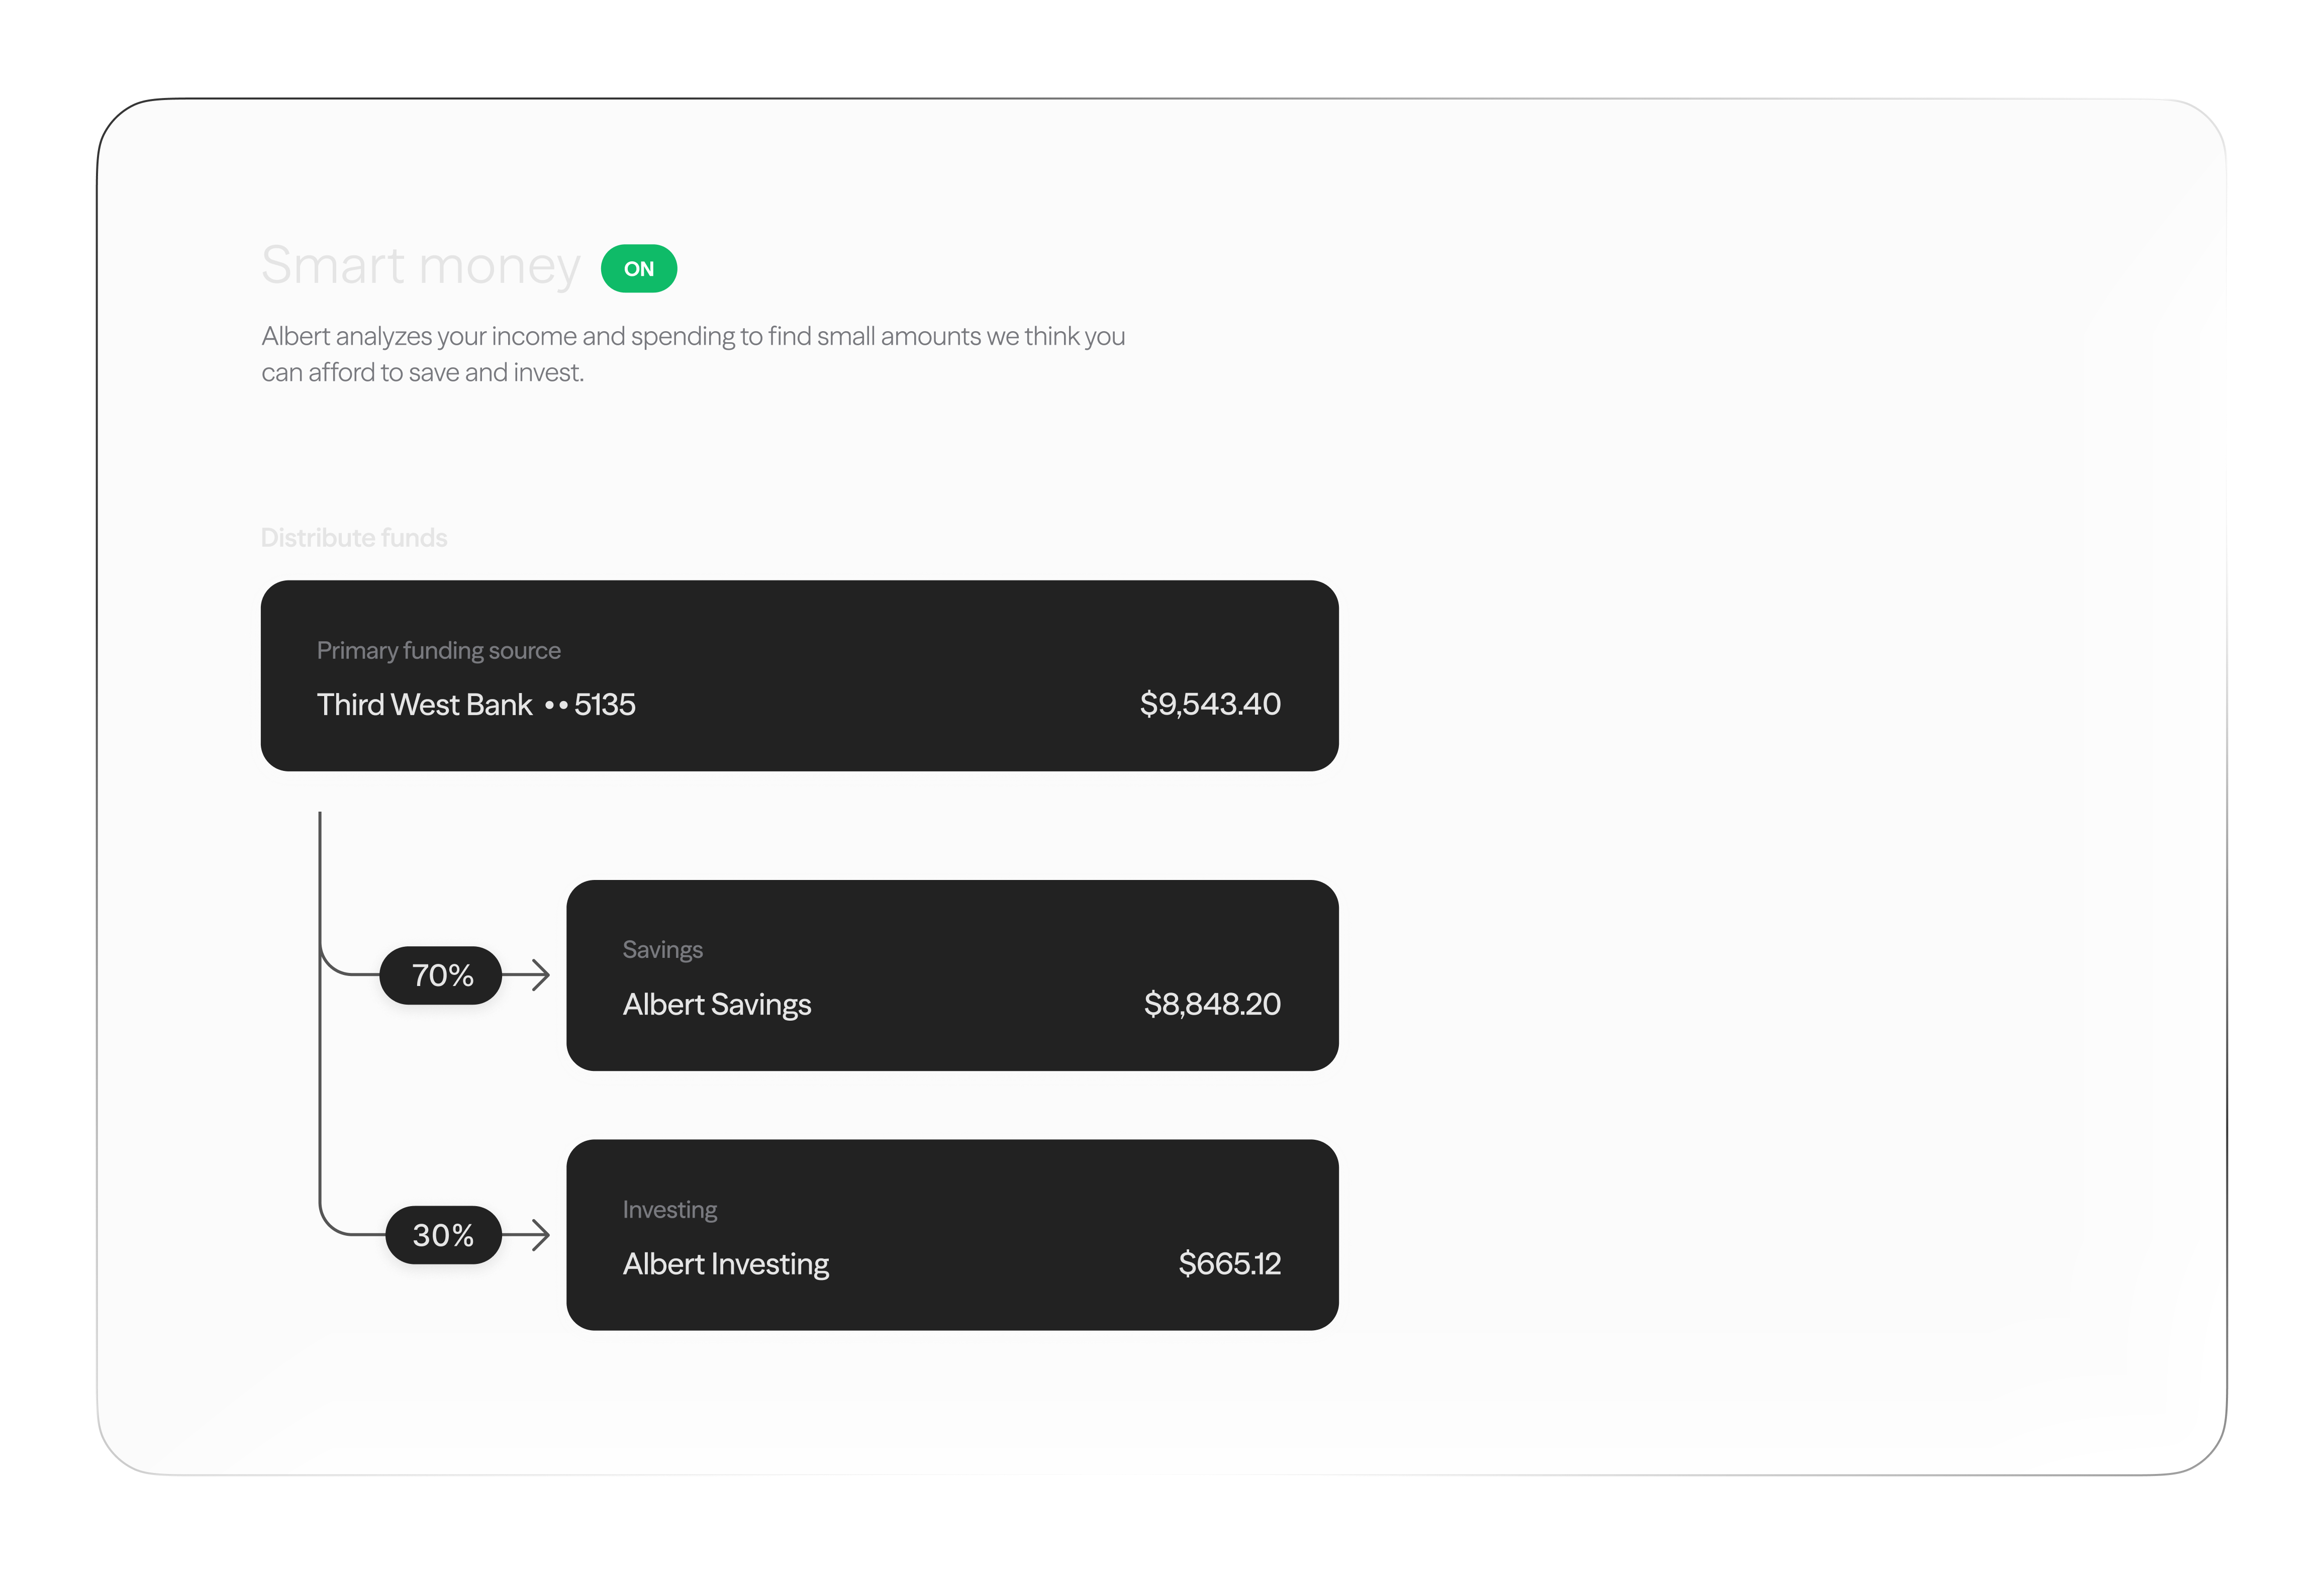Click the 30% allocation pill
Screen dimensions: 2324x1574
[x=443, y=1236]
